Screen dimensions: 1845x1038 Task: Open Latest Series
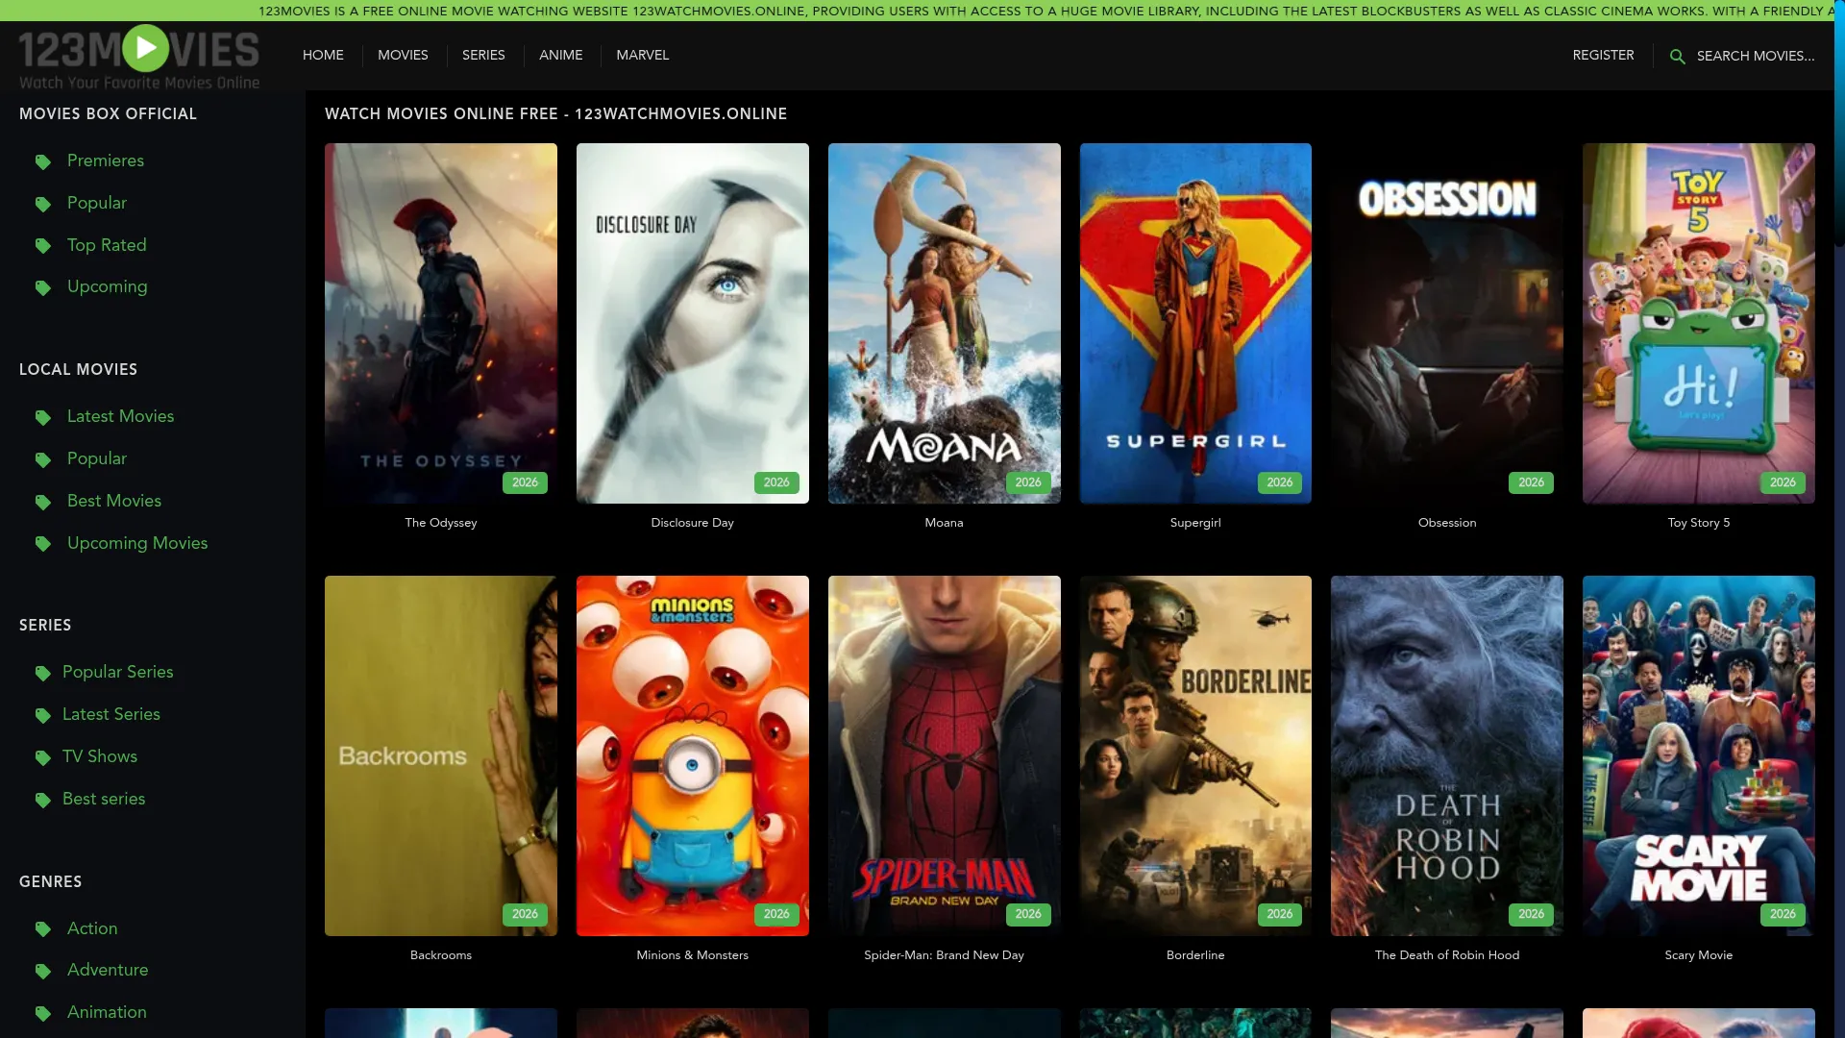tap(111, 714)
